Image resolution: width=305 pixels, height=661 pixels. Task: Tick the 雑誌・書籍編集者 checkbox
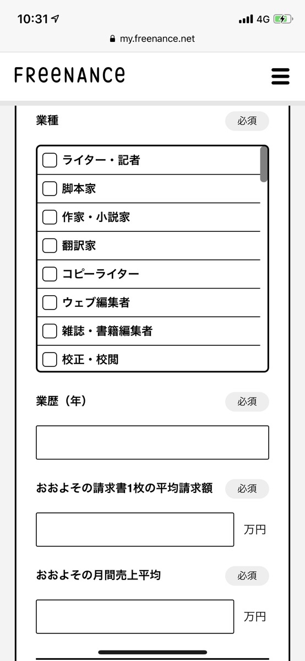coord(50,332)
